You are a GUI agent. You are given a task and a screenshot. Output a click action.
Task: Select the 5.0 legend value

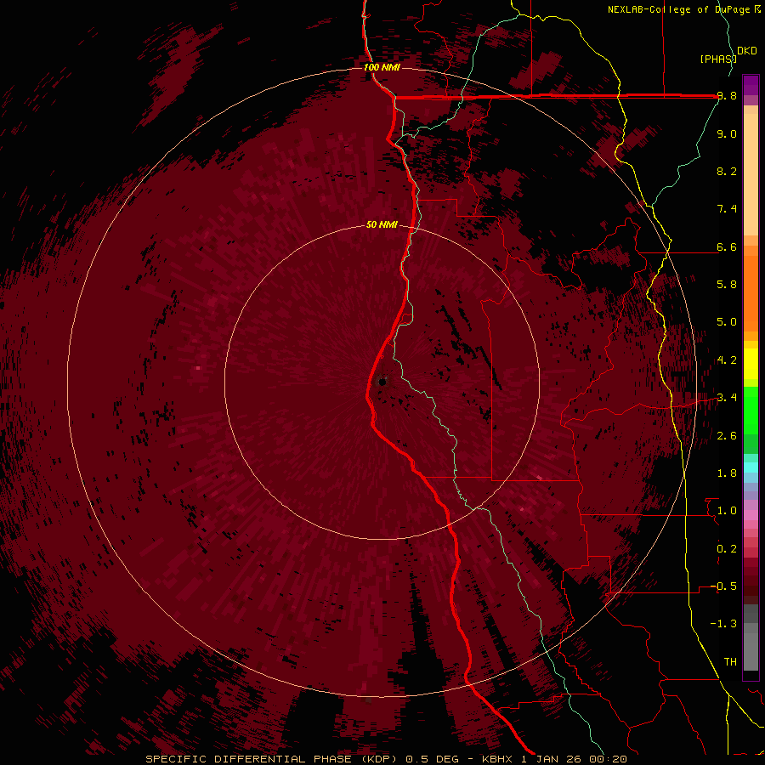727,322
